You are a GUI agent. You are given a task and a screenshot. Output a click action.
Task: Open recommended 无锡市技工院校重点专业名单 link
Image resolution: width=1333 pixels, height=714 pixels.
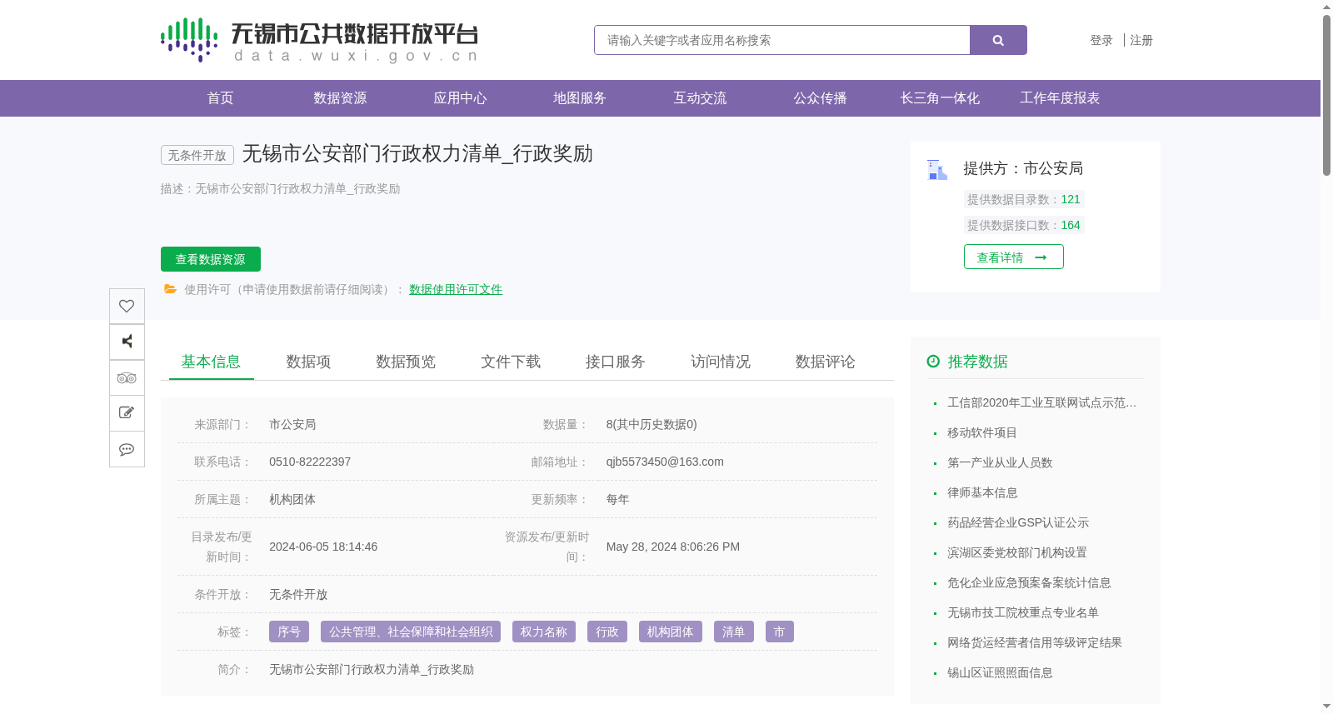[1023, 612]
